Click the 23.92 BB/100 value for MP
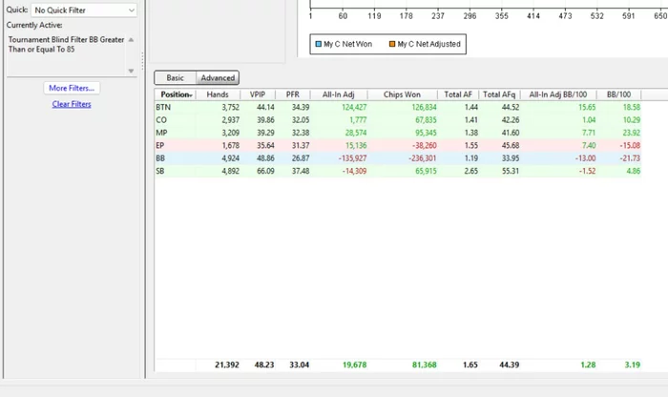668x397 pixels. tap(632, 133)
